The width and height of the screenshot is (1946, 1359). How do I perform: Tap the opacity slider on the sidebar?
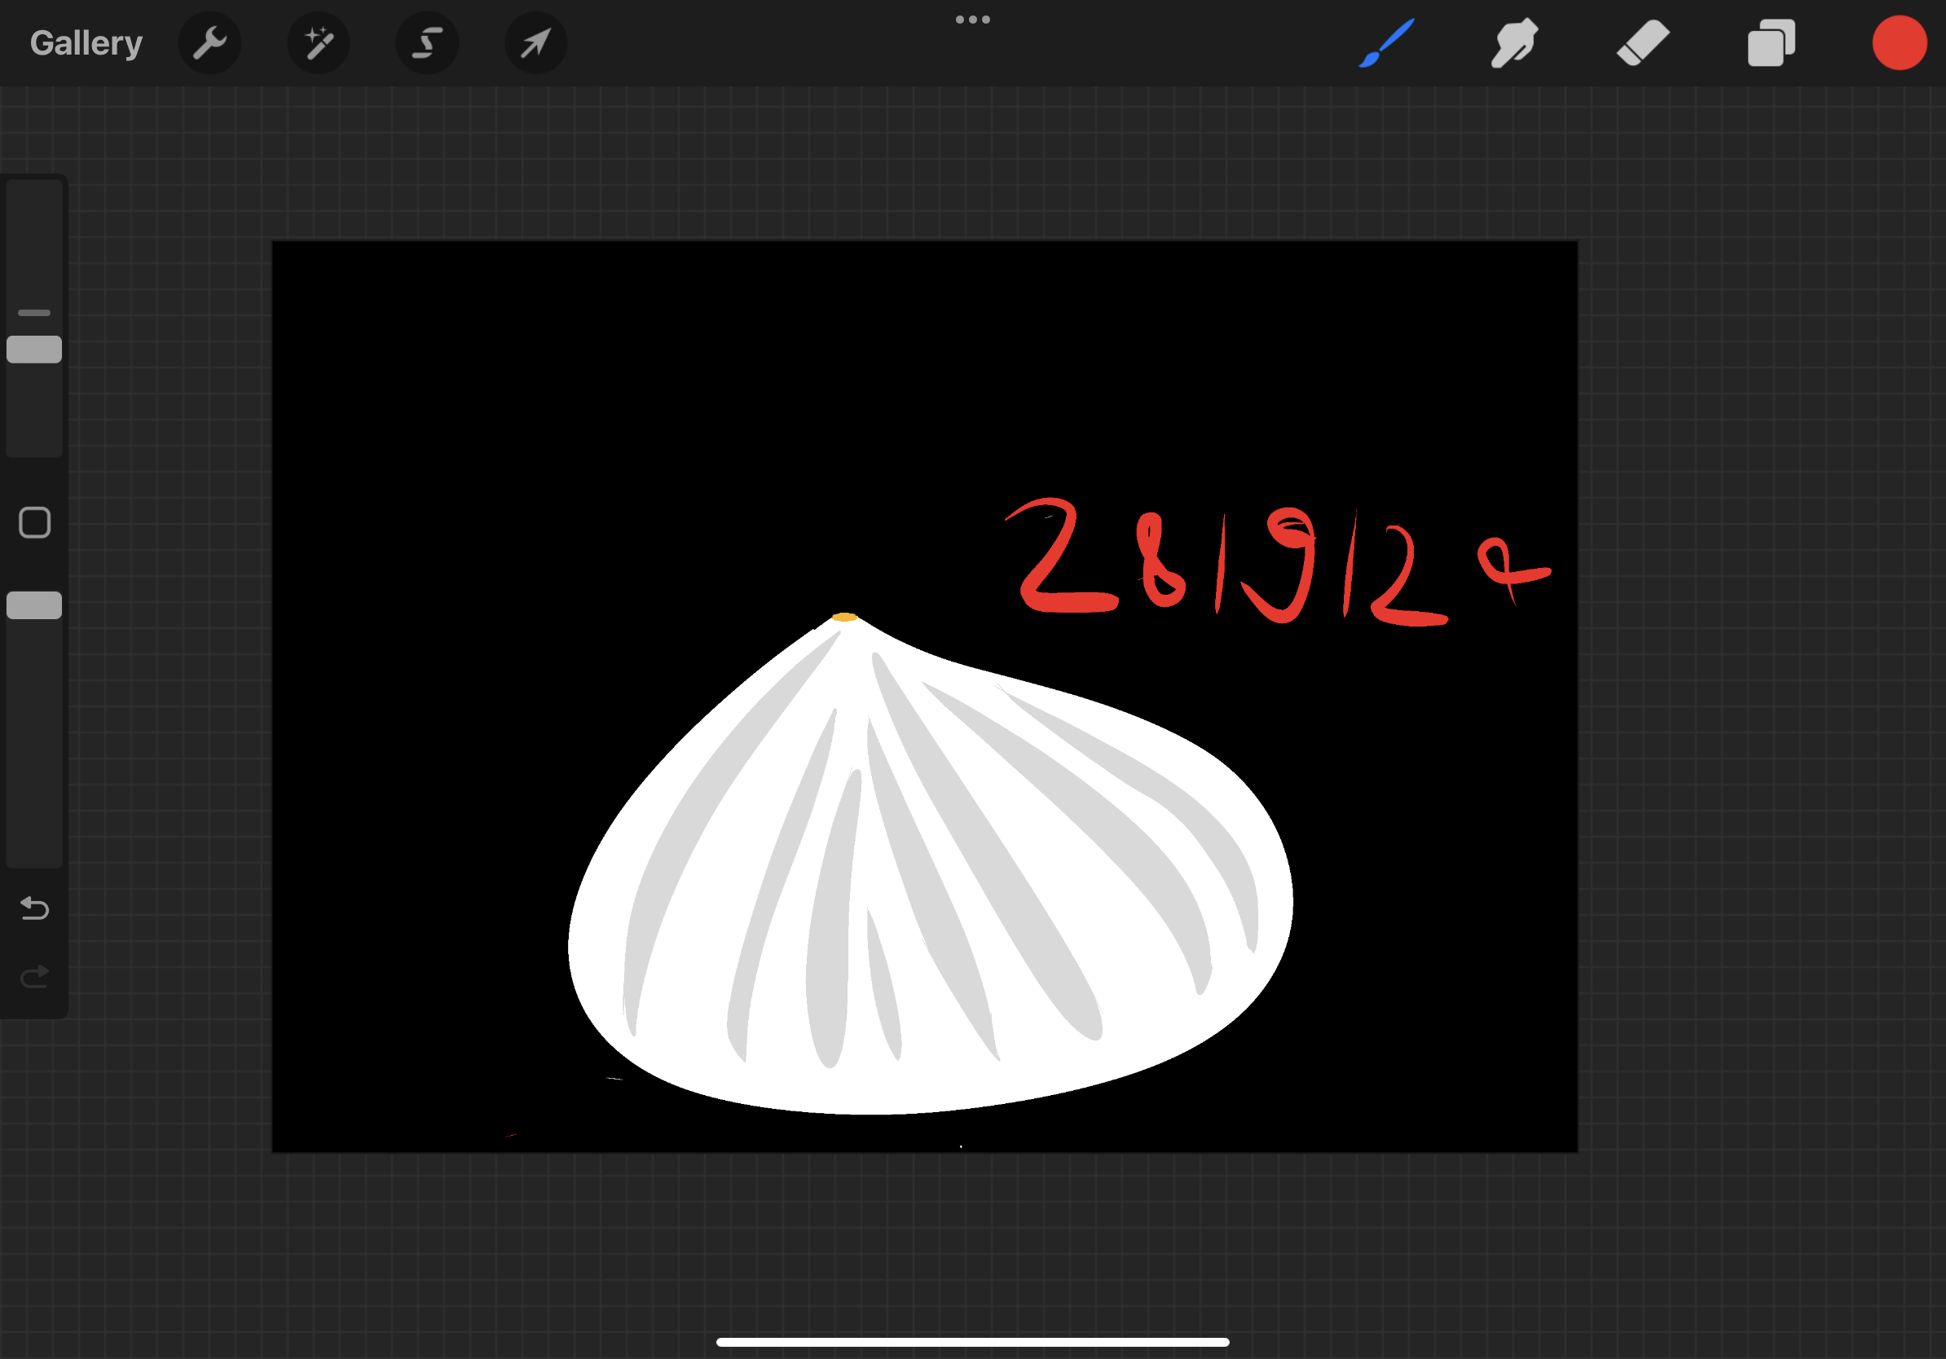pos(34,604)
